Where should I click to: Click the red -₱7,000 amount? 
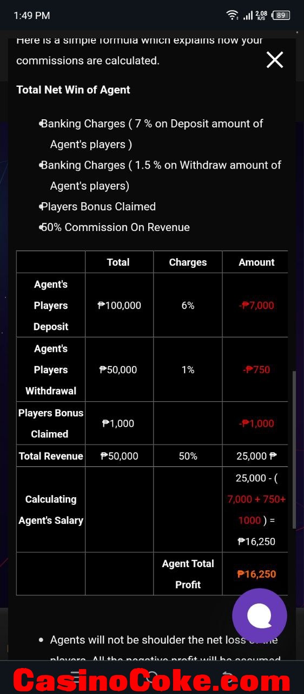tap(256, 305)
